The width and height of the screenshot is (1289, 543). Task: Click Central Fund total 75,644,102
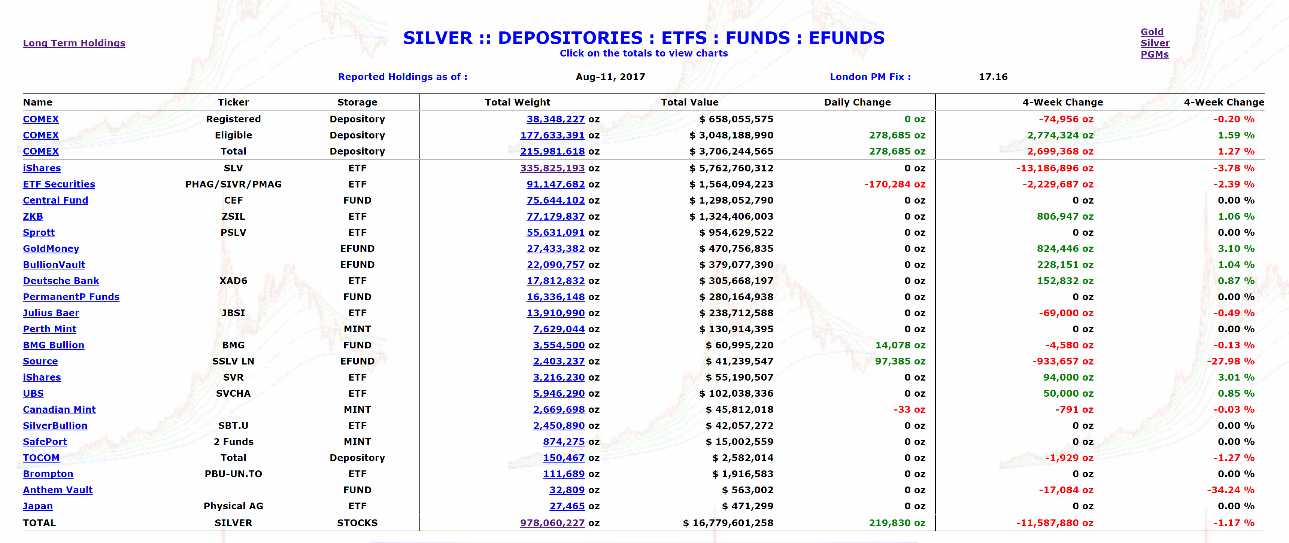(x=555, y=200)
